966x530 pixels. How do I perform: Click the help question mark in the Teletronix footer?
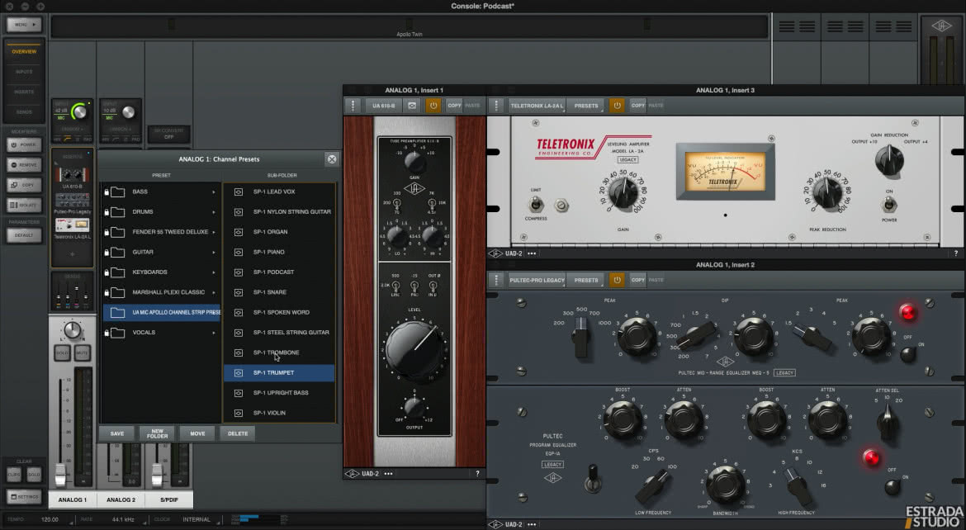pos(956,253)
